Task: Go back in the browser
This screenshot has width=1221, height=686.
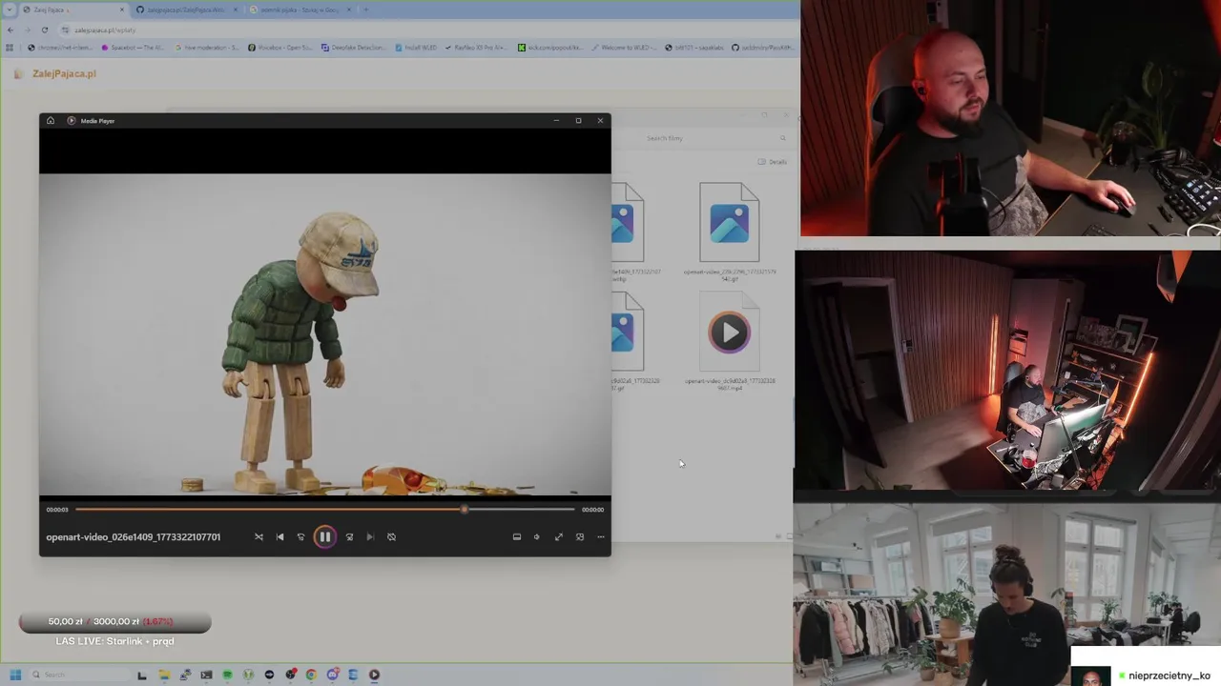Action: [x=10, y=30]
